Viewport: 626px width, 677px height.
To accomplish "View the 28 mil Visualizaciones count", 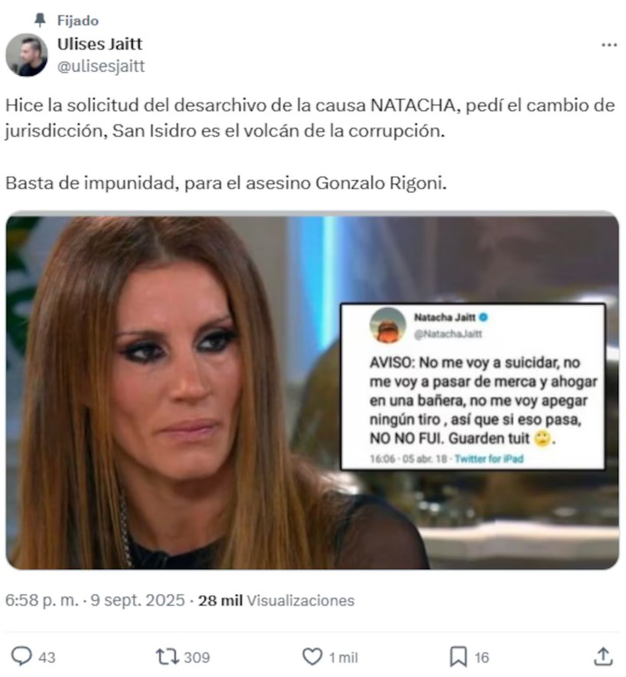I will (x=276, y=600).
